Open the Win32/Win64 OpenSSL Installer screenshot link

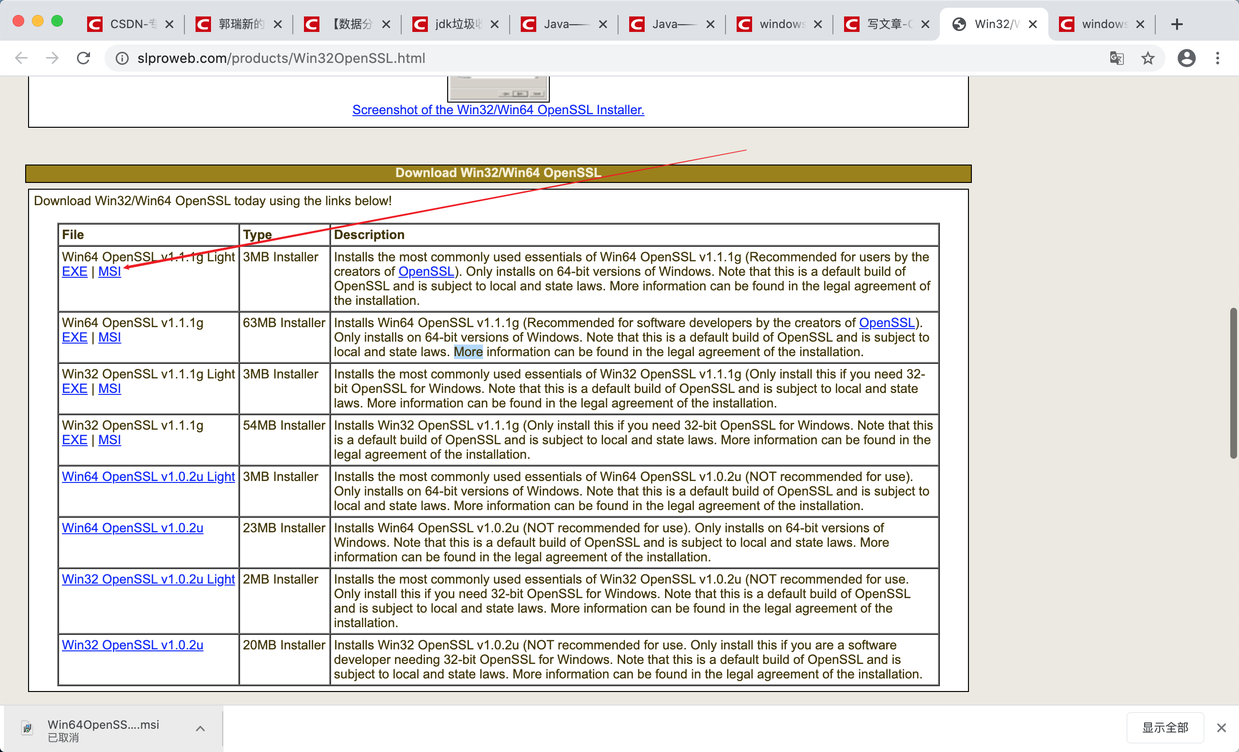(x=498, y=109)
